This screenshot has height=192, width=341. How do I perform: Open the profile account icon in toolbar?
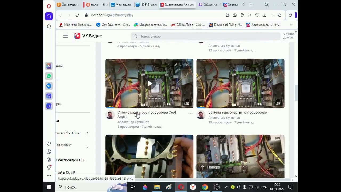click(279, 15)
